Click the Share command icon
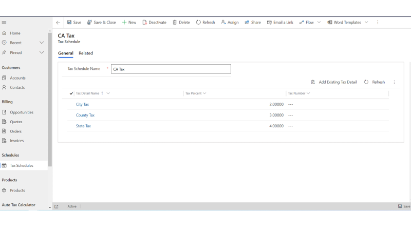 click(x=247, y=23)
